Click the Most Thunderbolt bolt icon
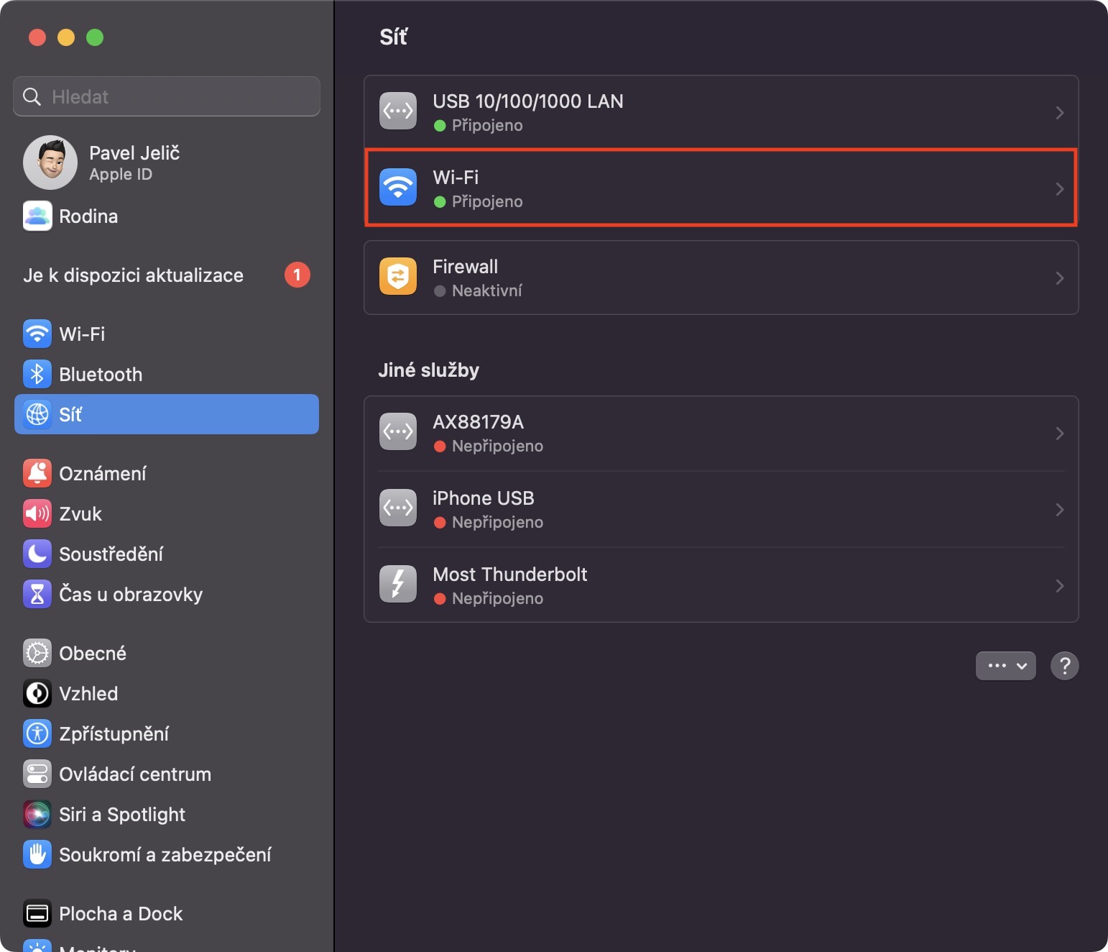Screen dimensions: 1108x952 [397, 584]
